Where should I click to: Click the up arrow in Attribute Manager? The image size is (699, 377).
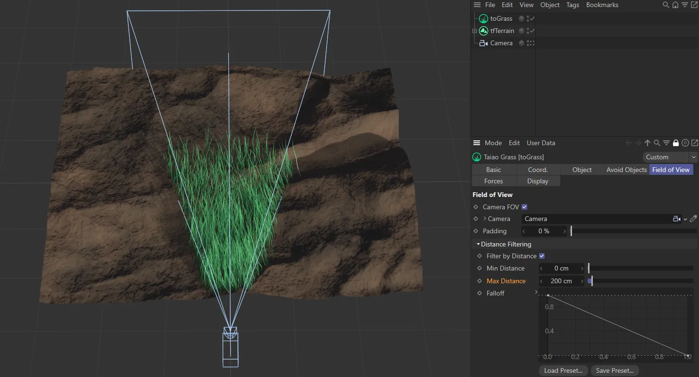[x=648, y=143]
